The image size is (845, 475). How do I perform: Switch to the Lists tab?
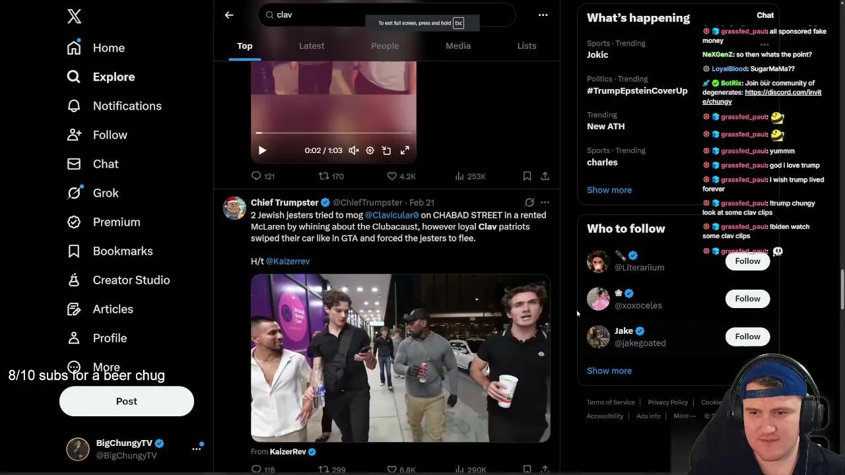pos(527,46)
